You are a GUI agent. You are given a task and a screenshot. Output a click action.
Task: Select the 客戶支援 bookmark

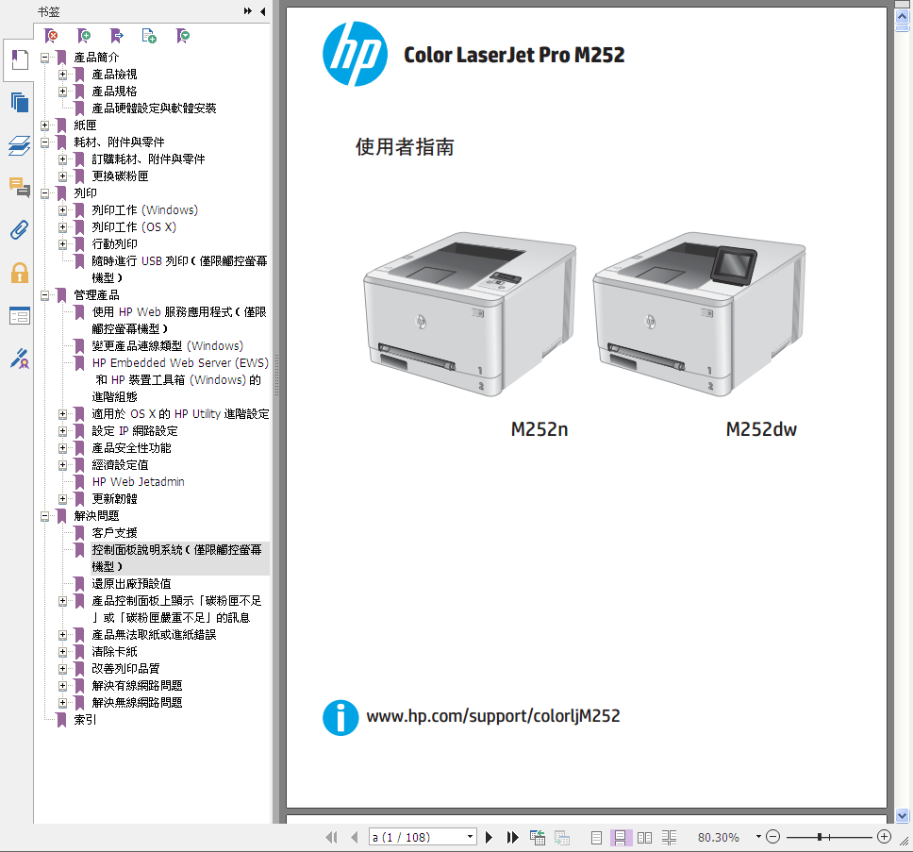click(115, 533)
